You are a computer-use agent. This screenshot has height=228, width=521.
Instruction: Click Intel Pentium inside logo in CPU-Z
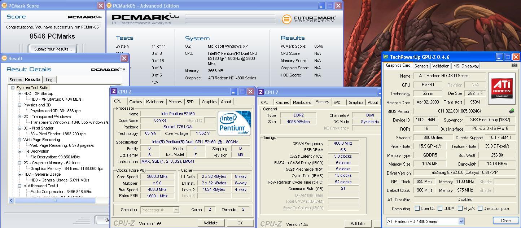(234, 123)
